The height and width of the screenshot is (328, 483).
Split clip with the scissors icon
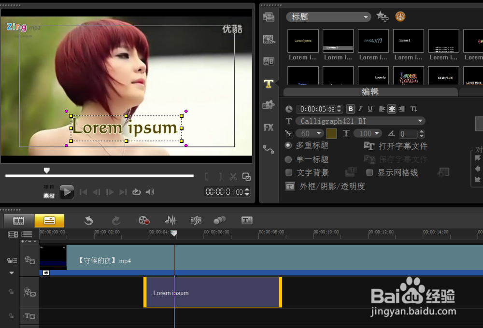233,177
